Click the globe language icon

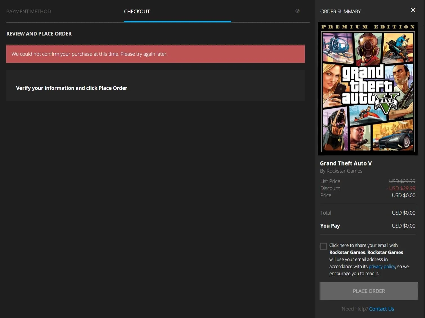(297, 11)
